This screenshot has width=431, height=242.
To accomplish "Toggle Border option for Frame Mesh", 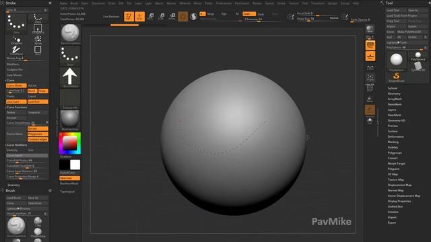I will coord(38,128).
